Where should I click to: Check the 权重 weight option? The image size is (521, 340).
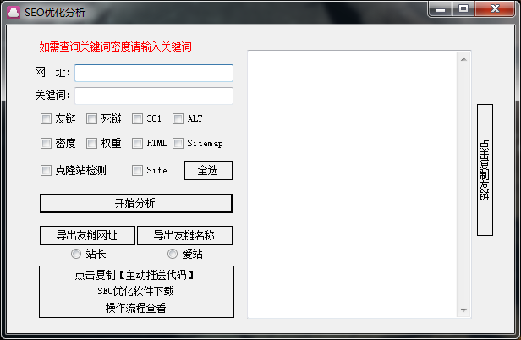pyautogui.click(x=92, y=144)
